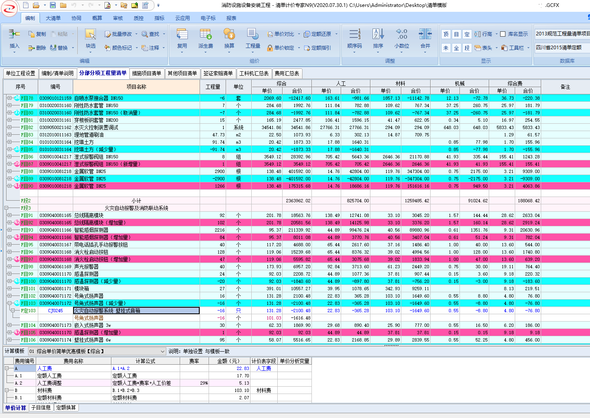The width and height of the screenshot is (590, 418).
Task: Click the 项目名称 column header
Action: pos(137,87)
